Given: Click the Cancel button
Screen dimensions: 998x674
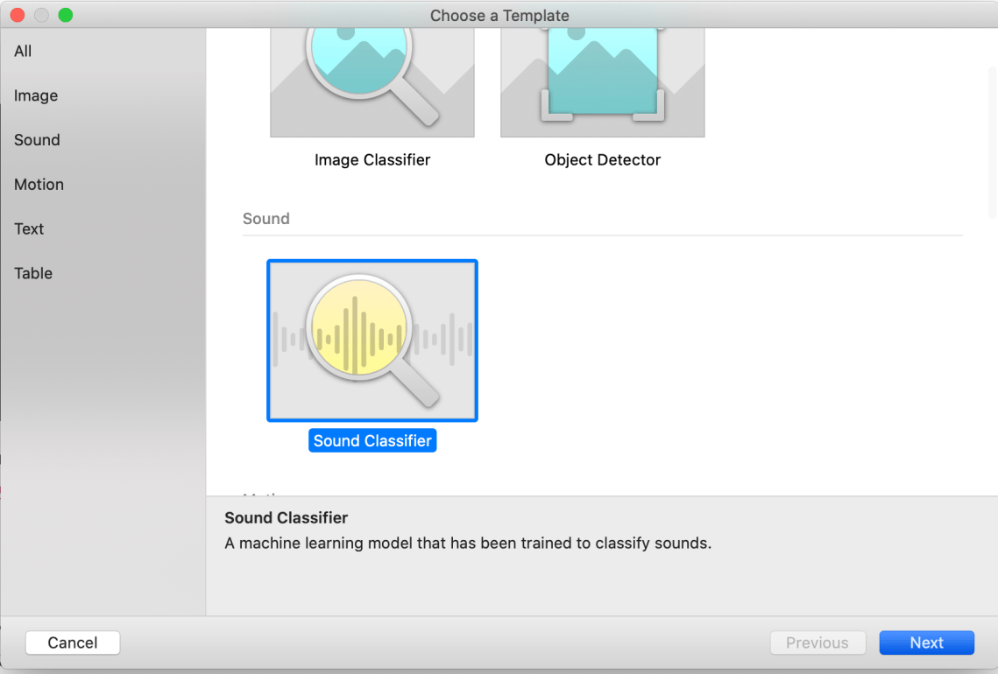Looking at the screenshot, I should click(x=73, y=642).
